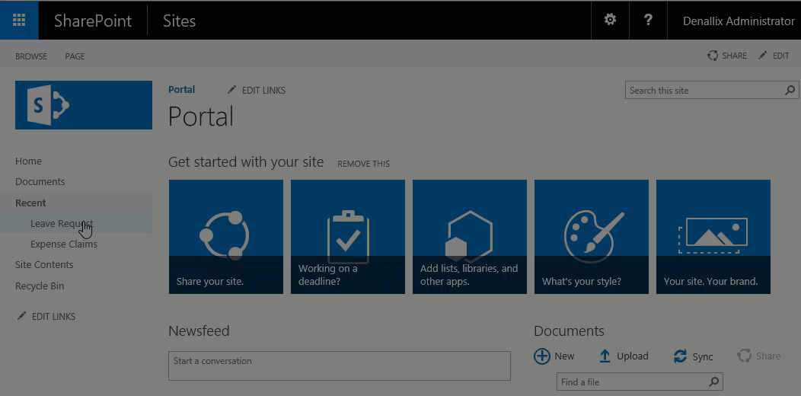Click the greyed Share icon under Documents
This screenshot has width=801, height=396.
[745, 356]
